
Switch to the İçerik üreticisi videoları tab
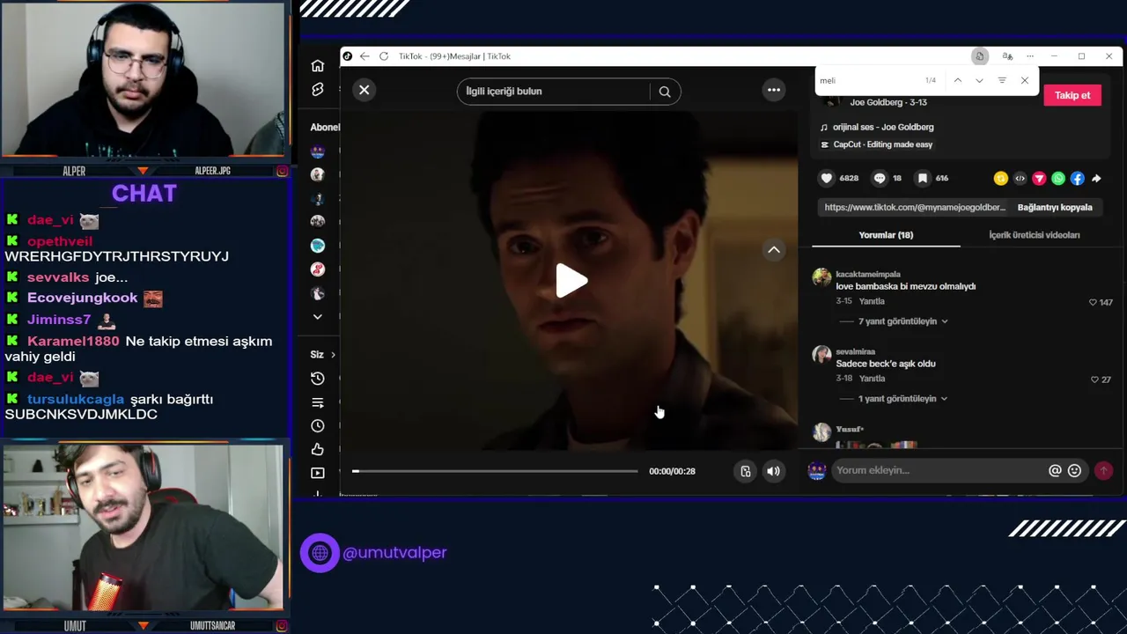pos(1034,235)
